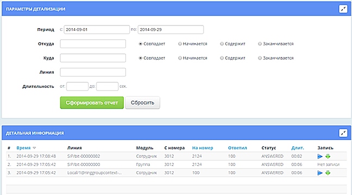Select Начинается for Откуда

coord(180,44)
